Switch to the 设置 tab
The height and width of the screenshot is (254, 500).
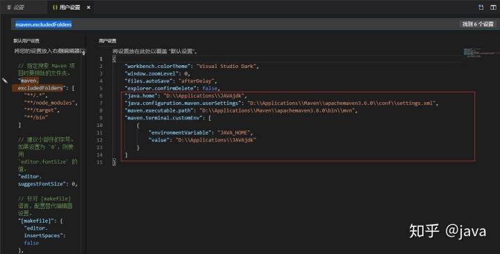click(15, 8)
